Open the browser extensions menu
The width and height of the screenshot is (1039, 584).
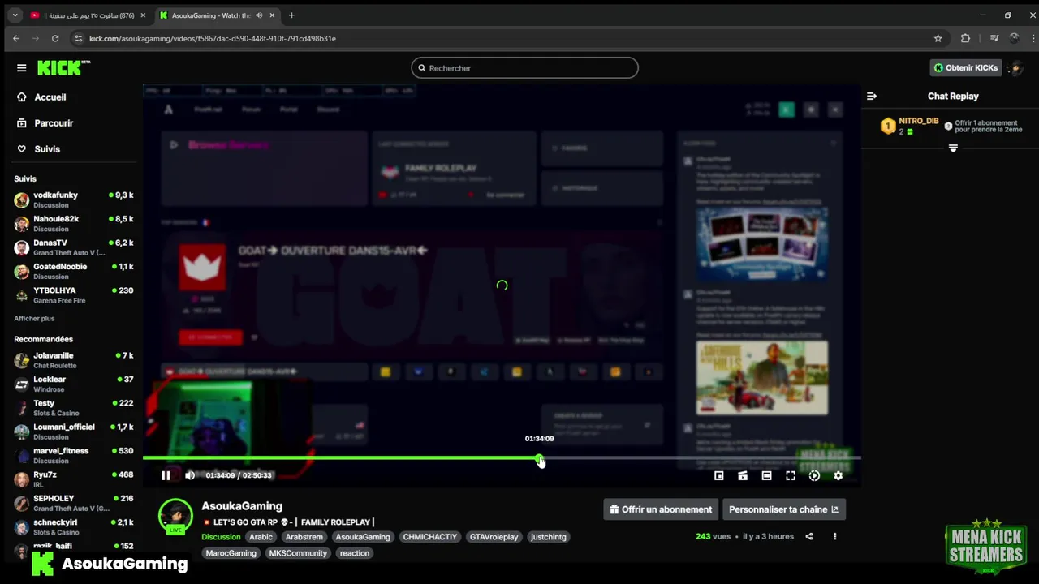965,38
